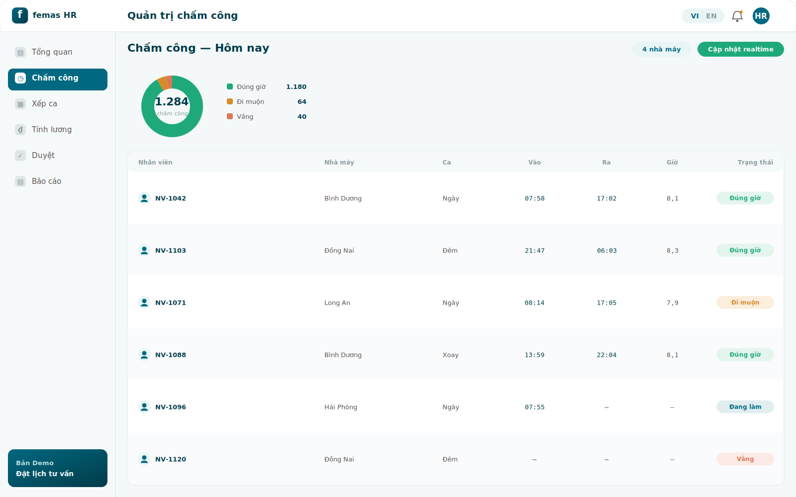Viewport: 796px width, 497px height.
Task: Click the femas HR logo icon
Action: point(20,15)
